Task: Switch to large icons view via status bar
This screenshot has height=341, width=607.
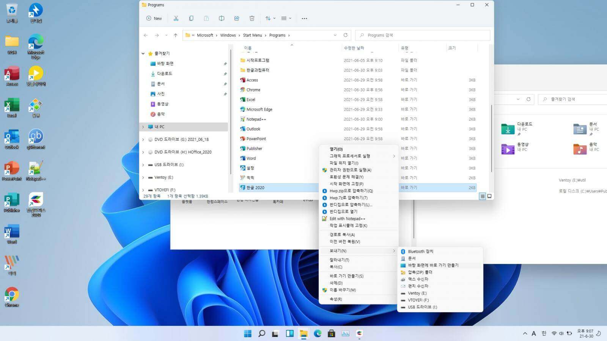Action: point(489,196)
